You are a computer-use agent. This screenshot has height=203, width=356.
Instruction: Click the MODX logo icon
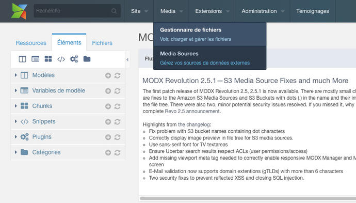[19, 11]
